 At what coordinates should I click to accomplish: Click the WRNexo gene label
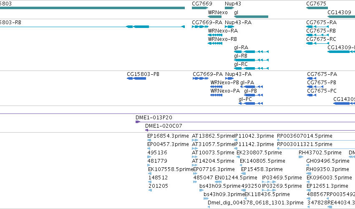pos(218,13)
